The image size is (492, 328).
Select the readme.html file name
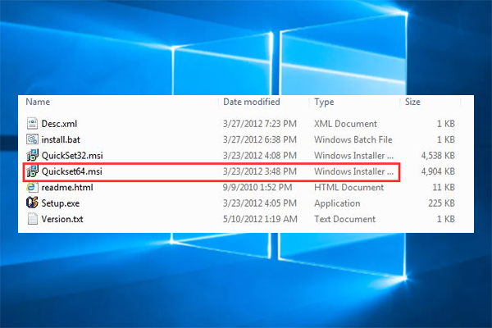[67, 188]
